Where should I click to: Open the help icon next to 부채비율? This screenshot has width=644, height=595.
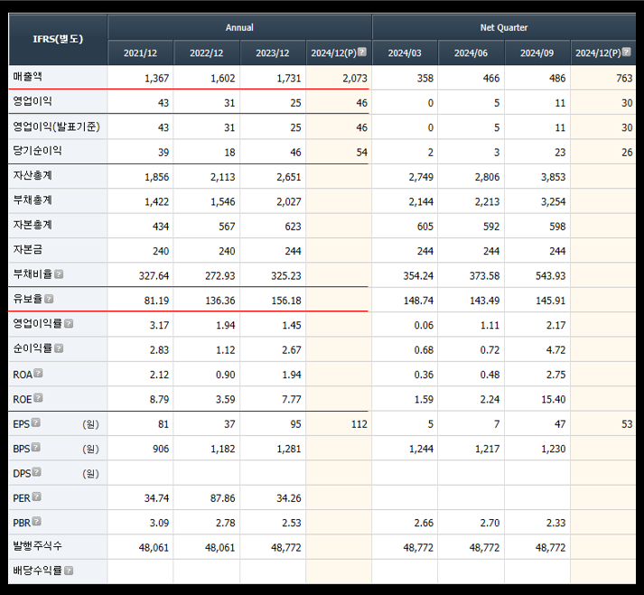tap(59, 274)
